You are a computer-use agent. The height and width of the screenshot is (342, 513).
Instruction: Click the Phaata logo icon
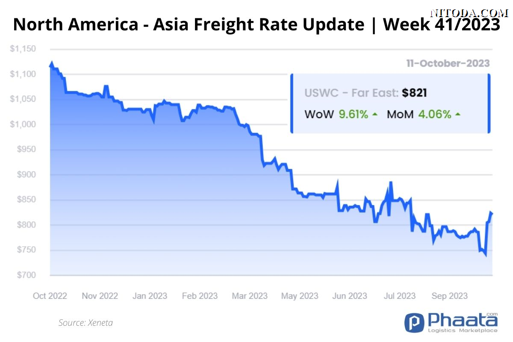click(414, 322)
